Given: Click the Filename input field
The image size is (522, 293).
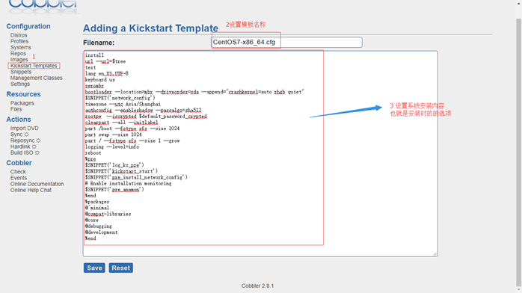Looking at the screenshot, I should pyautogui.click(x=286, y=43).
